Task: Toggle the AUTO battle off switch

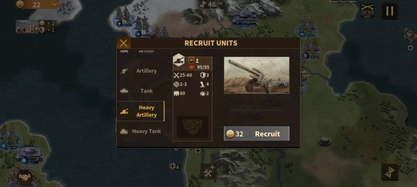Action: 367,11
